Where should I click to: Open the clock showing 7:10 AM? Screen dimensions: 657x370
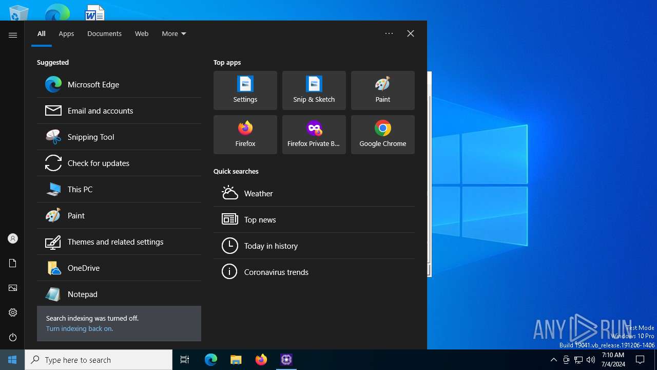[x=613, y=360]
